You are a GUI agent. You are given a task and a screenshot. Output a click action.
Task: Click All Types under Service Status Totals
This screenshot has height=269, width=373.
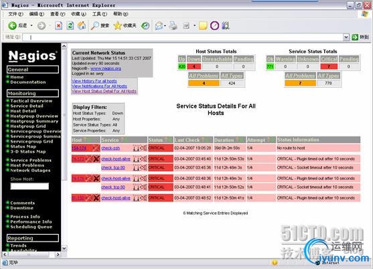(329, 76)
